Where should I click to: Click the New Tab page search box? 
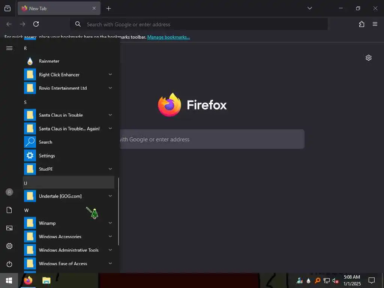coord(212,139)
